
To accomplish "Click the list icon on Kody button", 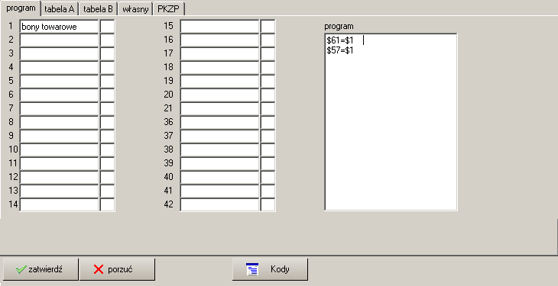I will click(252, 269).
